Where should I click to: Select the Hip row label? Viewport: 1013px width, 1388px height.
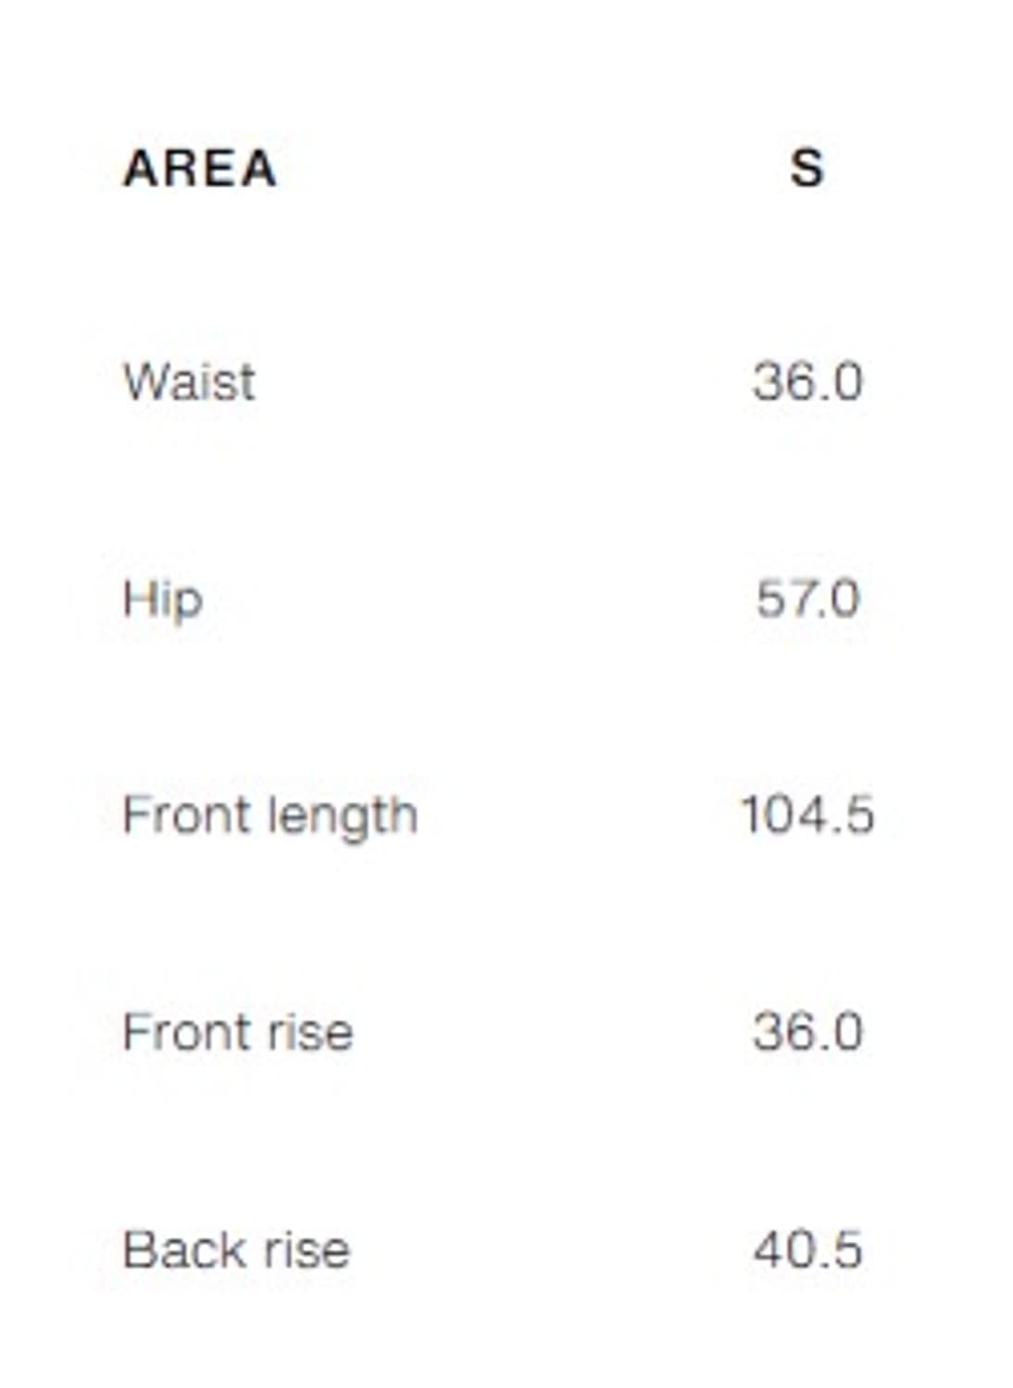click(x=163, y=599)
